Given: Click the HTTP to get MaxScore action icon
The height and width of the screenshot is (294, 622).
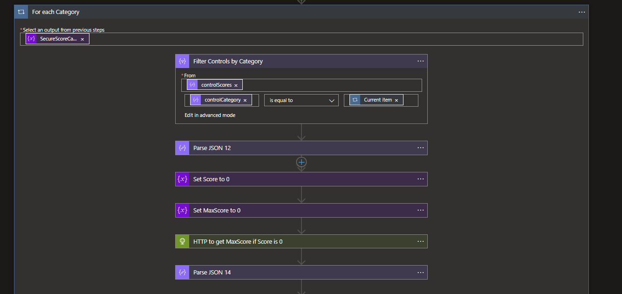Looking at the screenshot, I should pos(182,241).
